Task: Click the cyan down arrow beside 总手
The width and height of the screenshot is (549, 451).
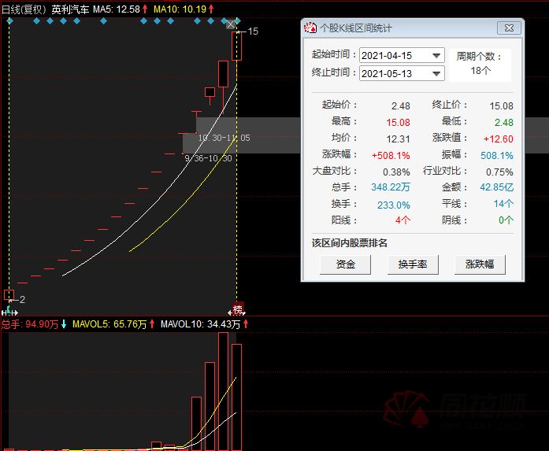Action: (64, 324)
